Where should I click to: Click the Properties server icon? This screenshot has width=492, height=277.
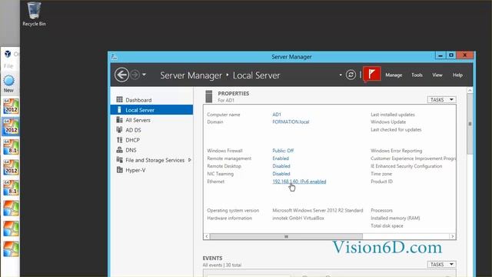[209, 96]
